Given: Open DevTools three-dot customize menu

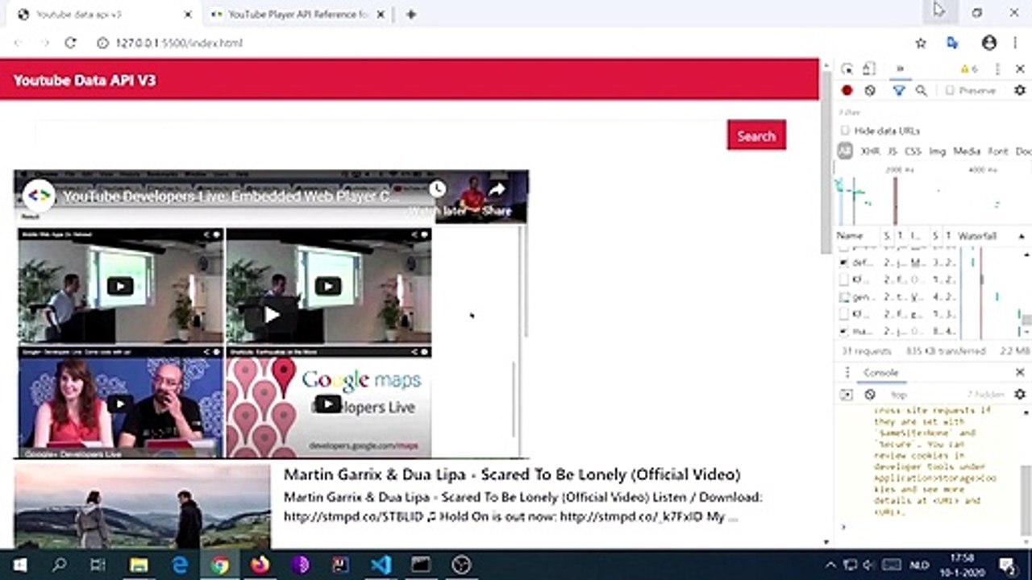Looking at the screenshot, I should 997,69.
